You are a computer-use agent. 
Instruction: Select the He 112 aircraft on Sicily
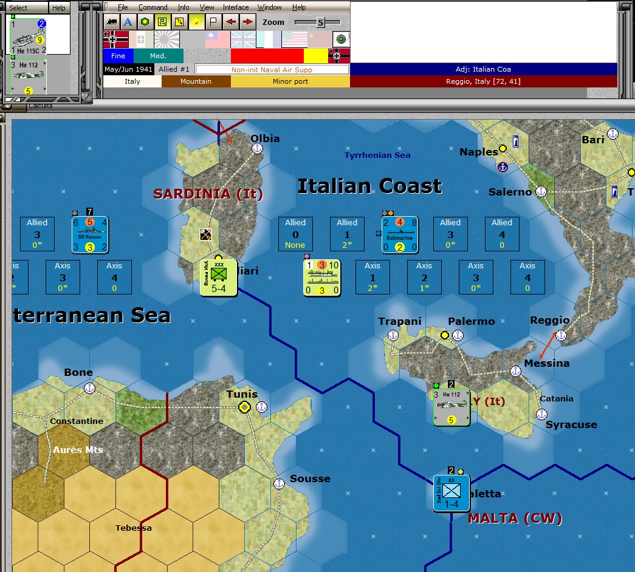(451, 407)
